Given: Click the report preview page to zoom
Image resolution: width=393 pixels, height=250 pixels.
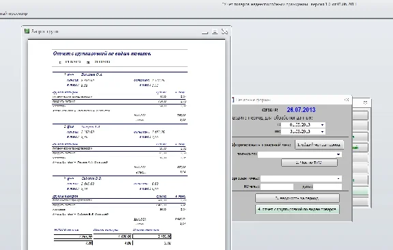Looking at the screenshot, I should pyautogui.click(x=126, y=145).
